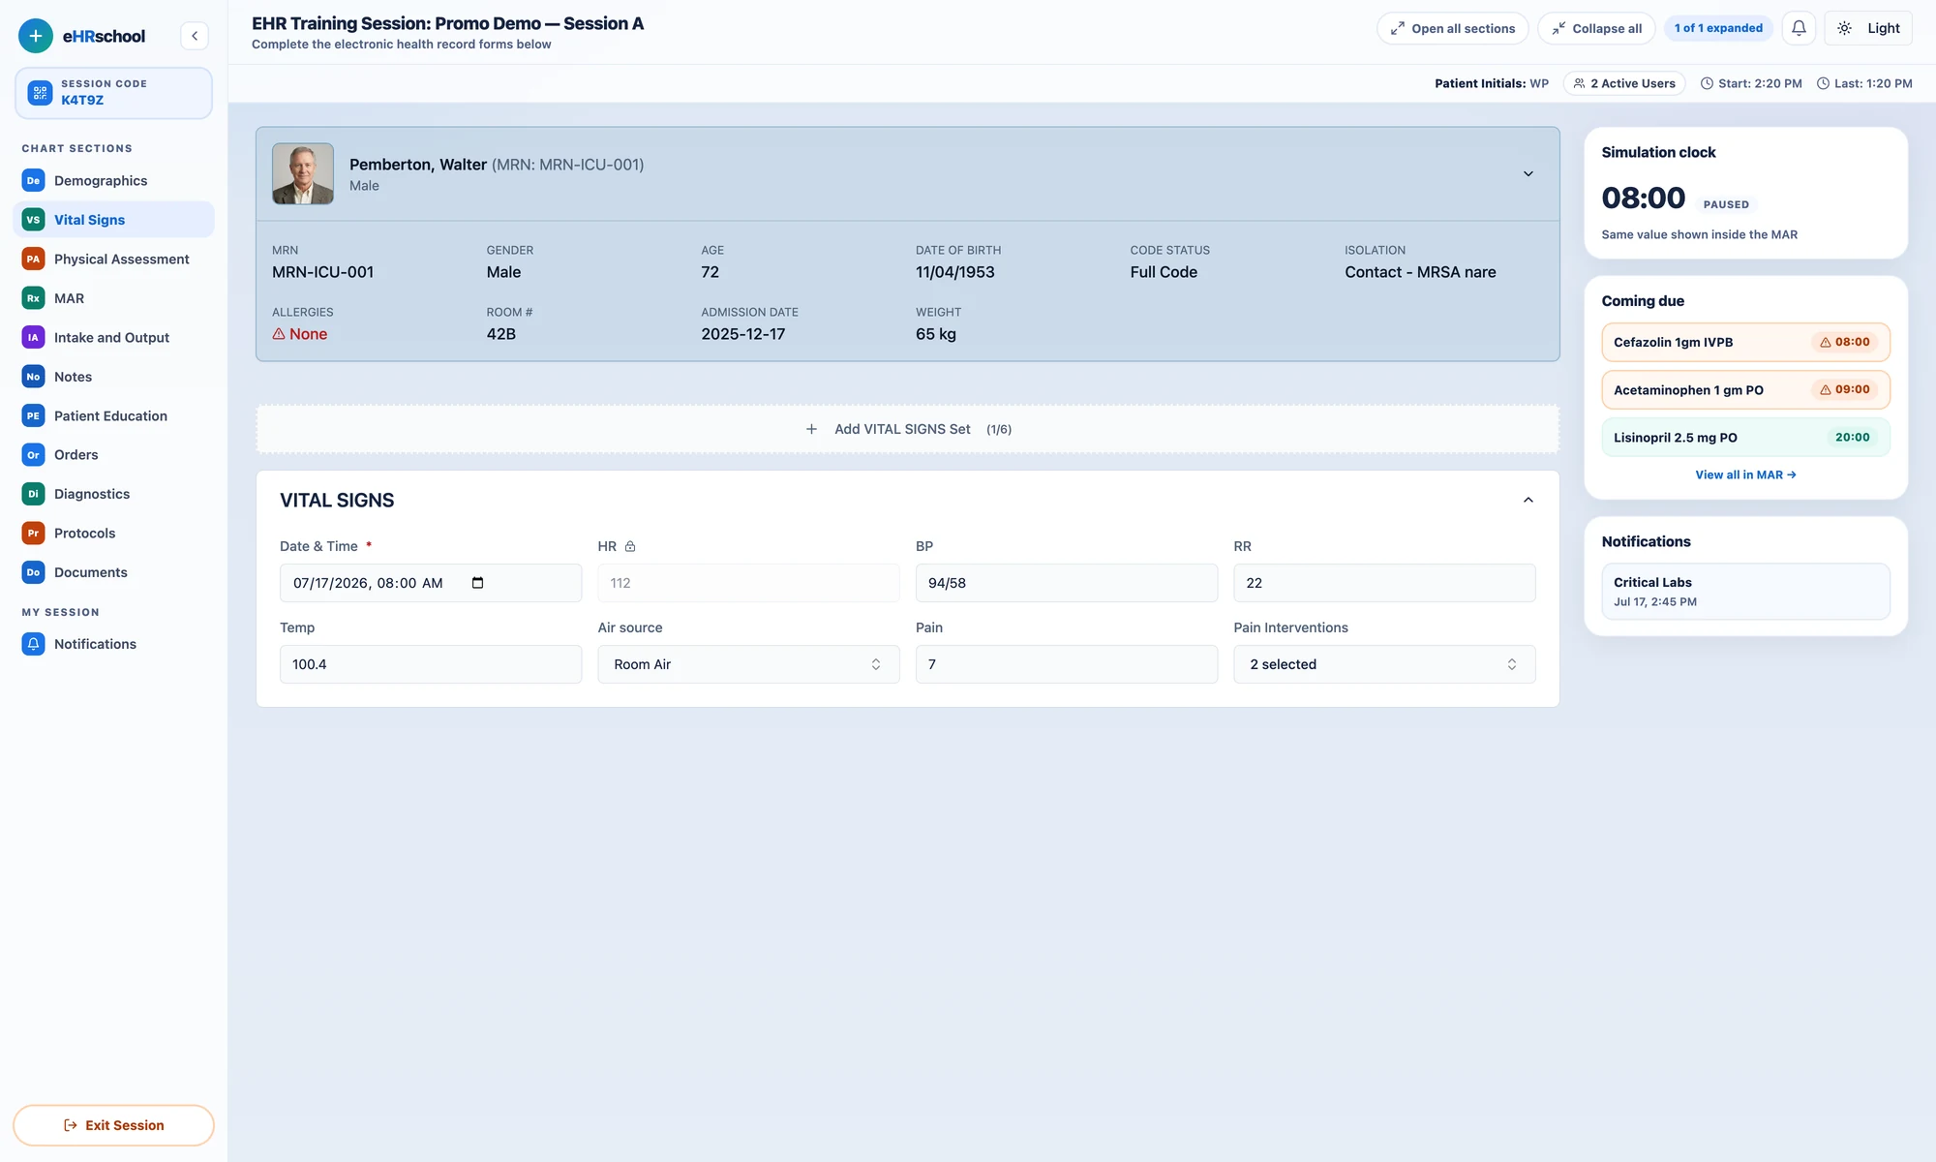Click the eHRschool plus logo icon
1936x1162 pixels.
pos(35,36)
